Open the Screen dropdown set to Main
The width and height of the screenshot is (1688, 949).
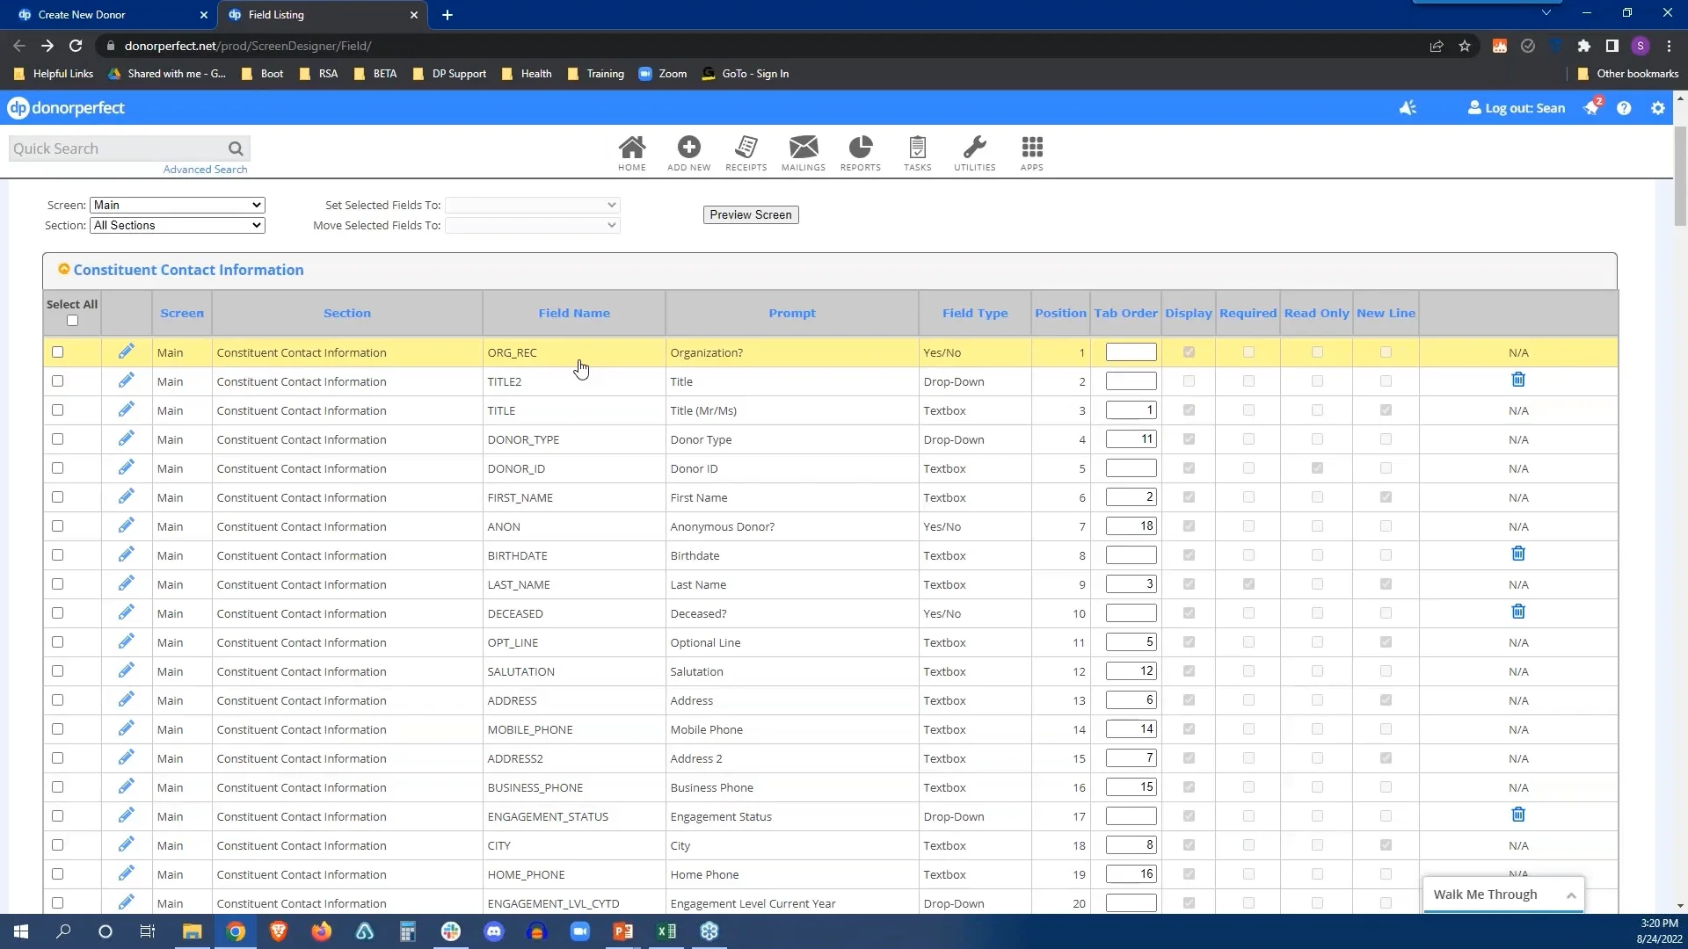176,205
